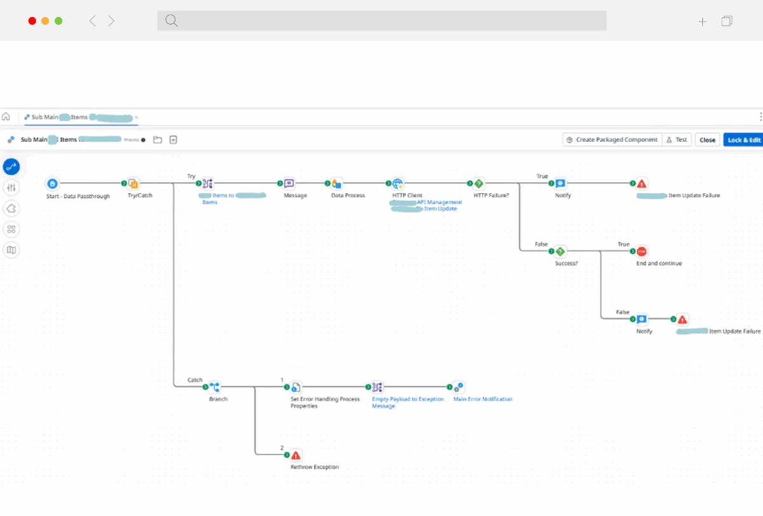Open the folder icon beside process name

click(158, 140)
